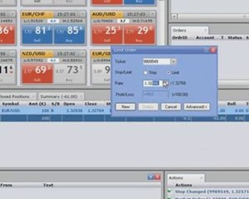Select the Limit radio button
This screenshot has width=249, height=199.
pyautogui.click(x=168, y=72)
